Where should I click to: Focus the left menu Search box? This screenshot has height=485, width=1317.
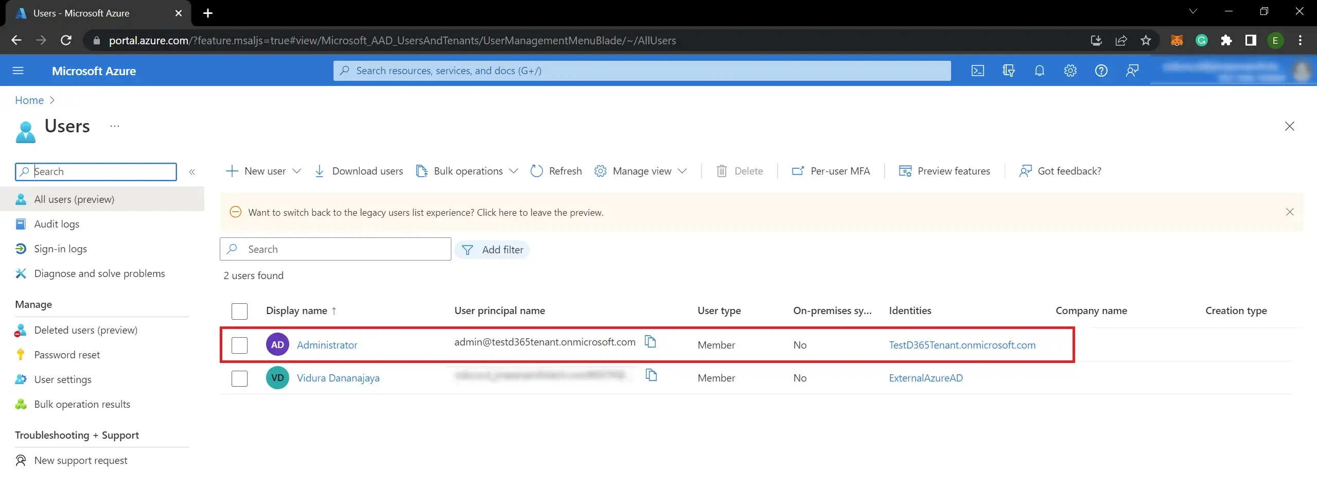click(96, 172)
